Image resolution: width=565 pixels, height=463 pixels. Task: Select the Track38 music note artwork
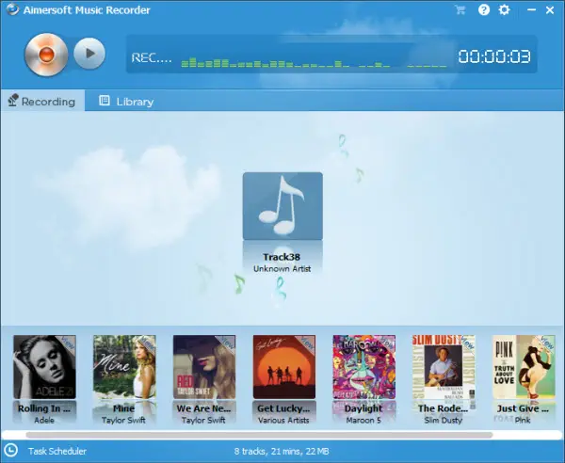(x=282, y=206)
